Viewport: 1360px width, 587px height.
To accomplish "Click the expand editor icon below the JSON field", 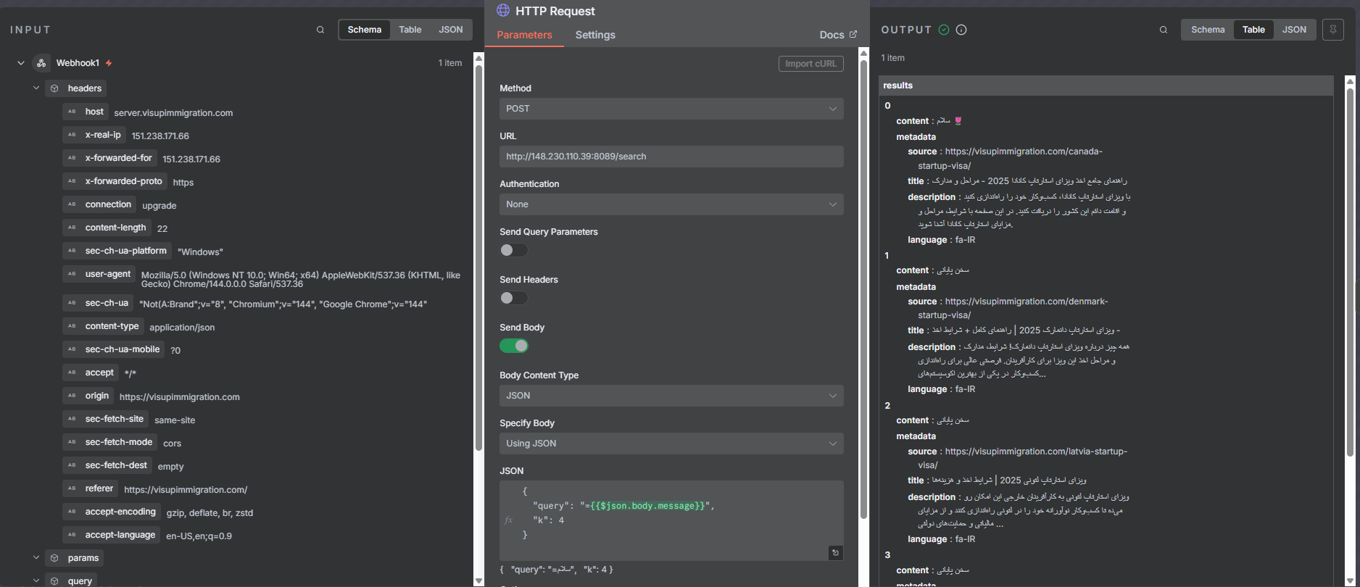I will click(835, 553).
